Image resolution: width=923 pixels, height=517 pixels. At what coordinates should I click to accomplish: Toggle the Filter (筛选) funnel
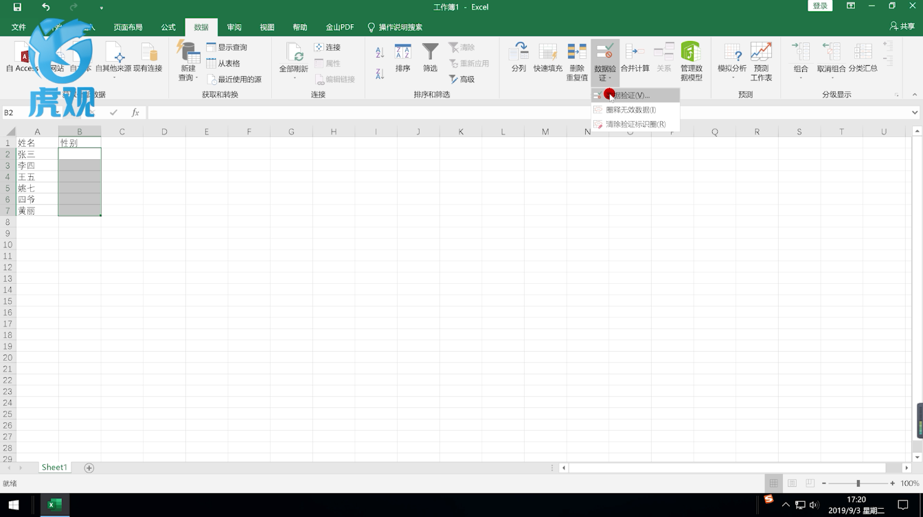coord(430,58)
